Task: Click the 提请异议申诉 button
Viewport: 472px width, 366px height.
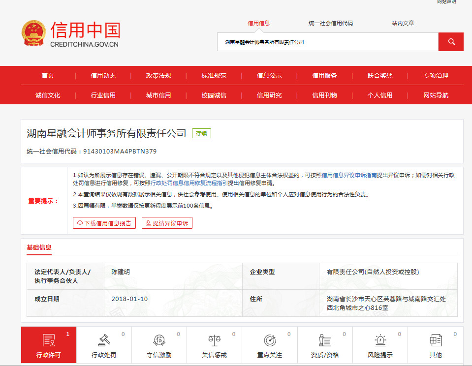Action: [167, 223]
